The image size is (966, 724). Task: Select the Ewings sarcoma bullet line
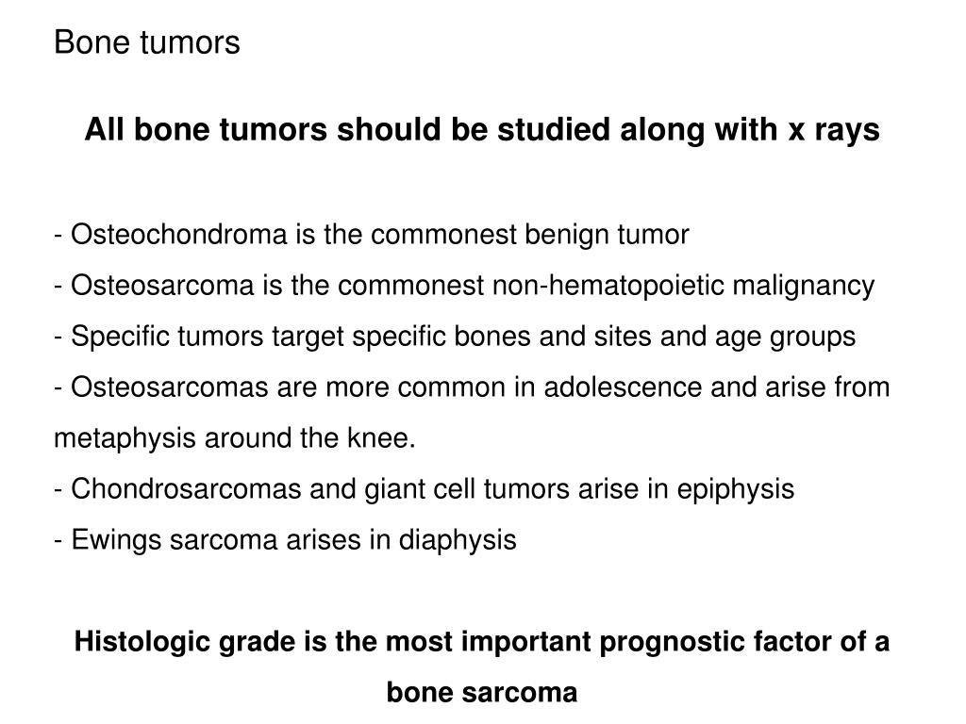pos(285,540)
